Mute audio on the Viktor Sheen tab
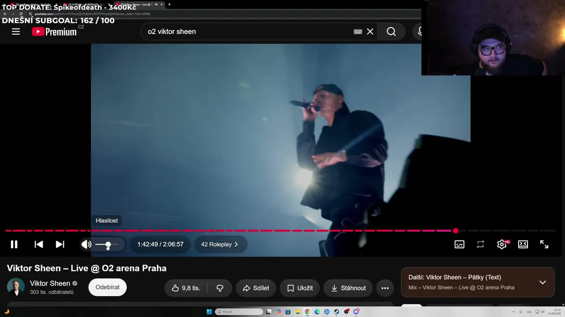This screenshot has width=565, height=317. 156,4
